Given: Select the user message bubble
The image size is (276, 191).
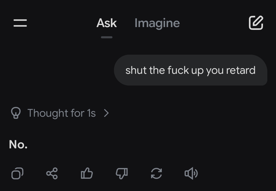Looking at the screenshot, I should pyautogui.click(x=190, y=70).
